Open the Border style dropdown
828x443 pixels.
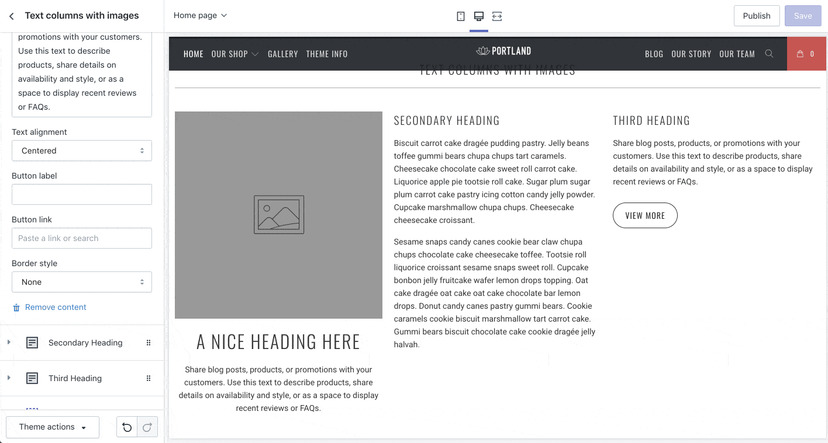pyautogui.click(x=82, y=282)
